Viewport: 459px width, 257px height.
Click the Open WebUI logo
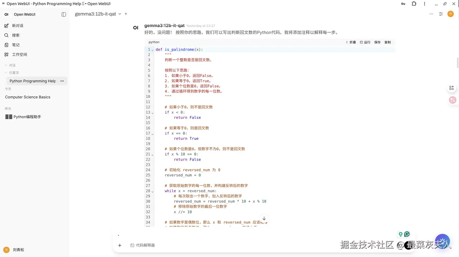[x=6, y=14]
